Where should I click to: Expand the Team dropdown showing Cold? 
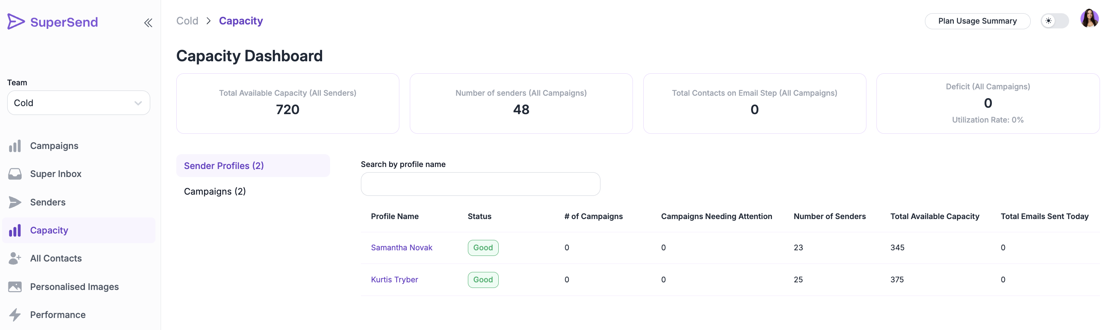click(79, 103)
